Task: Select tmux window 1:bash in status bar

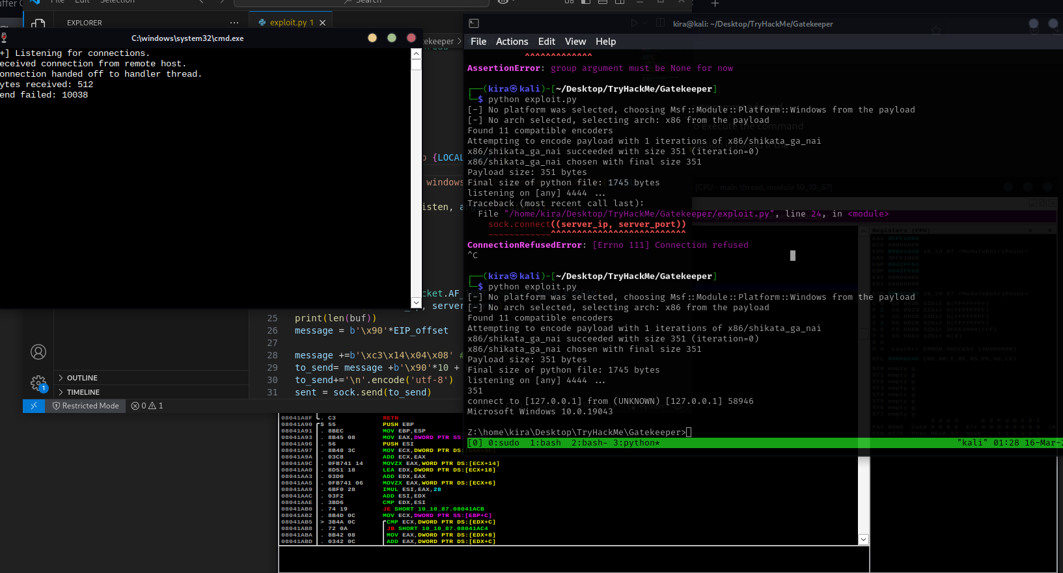Action: (545, 443)
